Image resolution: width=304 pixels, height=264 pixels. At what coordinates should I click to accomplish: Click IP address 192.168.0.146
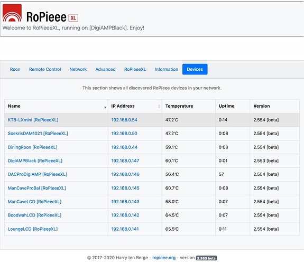[x=125, y=174]
